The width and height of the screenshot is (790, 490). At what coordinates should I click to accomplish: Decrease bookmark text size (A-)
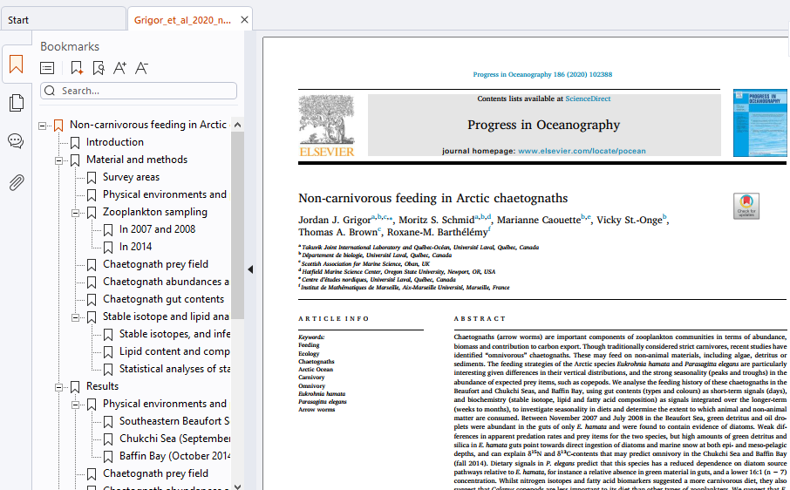(x=141, y=68)
